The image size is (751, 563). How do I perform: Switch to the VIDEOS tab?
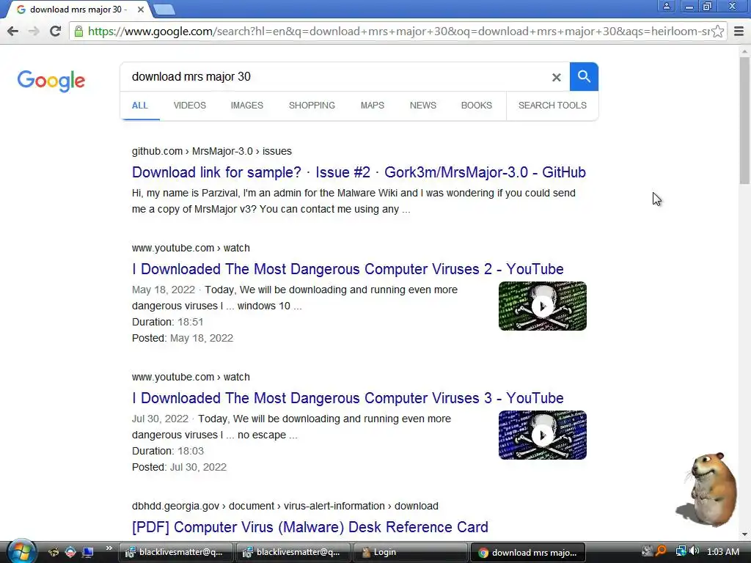point(190,106)
